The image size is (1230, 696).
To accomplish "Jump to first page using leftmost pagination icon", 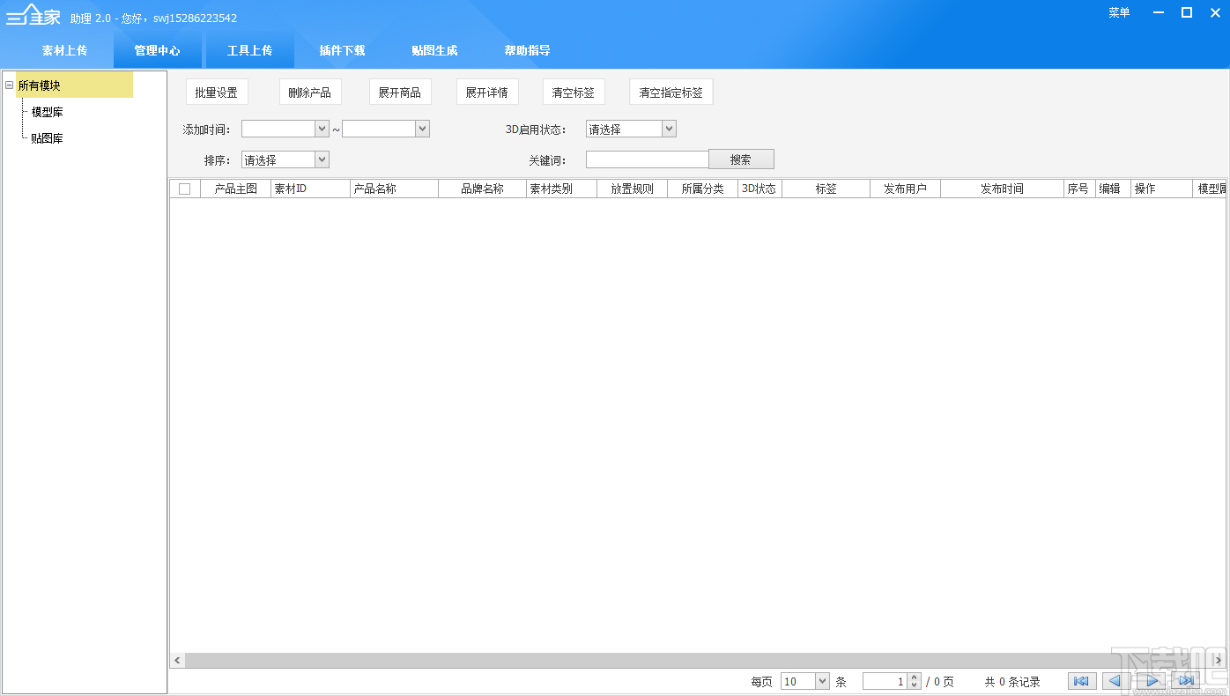I will coord(1082,680).
